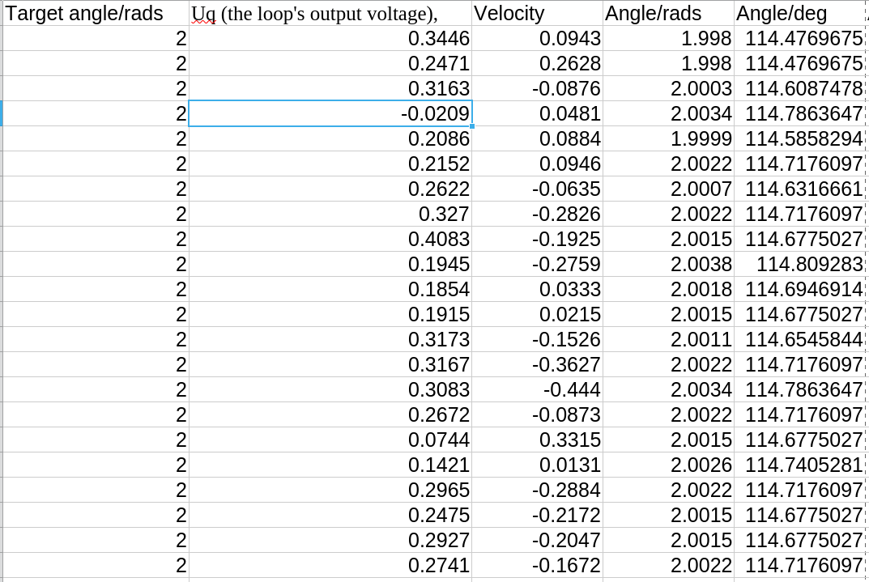Viewport: 869px width, 582px height.
Task: Select the Velocity value -0.2884
Action: (537, 490)
